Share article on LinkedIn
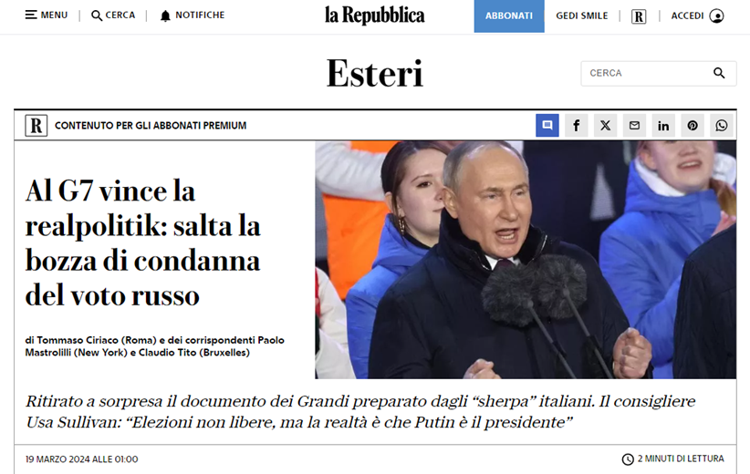Image resolution: width=750 pixels, height=474 pixels. (663, 125)
